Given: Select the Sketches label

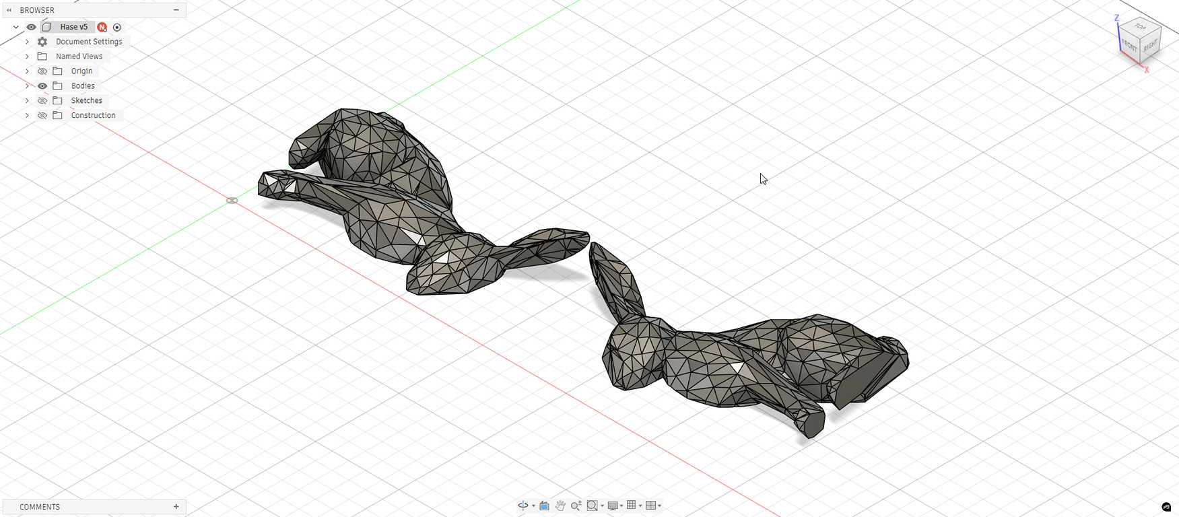Looking at the screenshot, I should (87, 101).
